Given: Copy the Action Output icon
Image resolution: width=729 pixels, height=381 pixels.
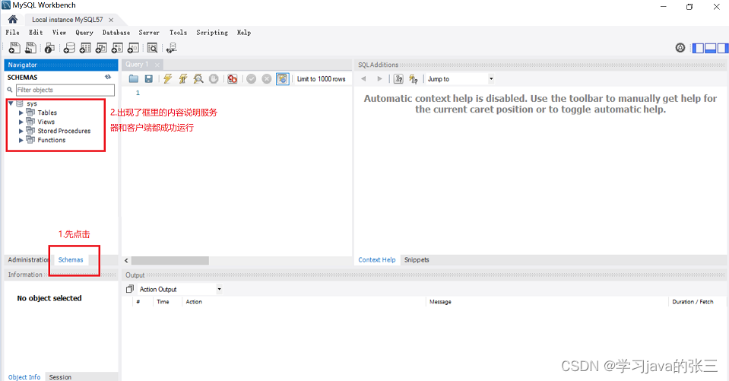Looking at the screenshot, I should point(130,289).
